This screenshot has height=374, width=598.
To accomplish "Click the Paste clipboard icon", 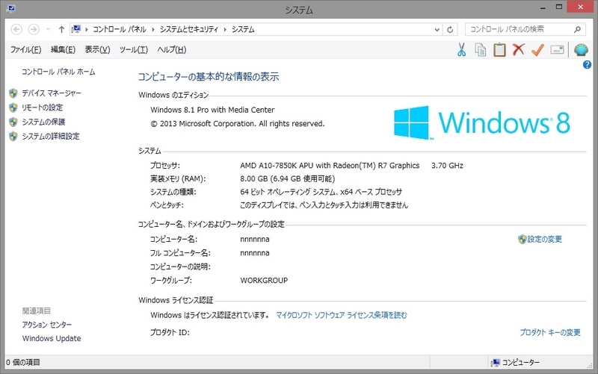I will (499, 49).
